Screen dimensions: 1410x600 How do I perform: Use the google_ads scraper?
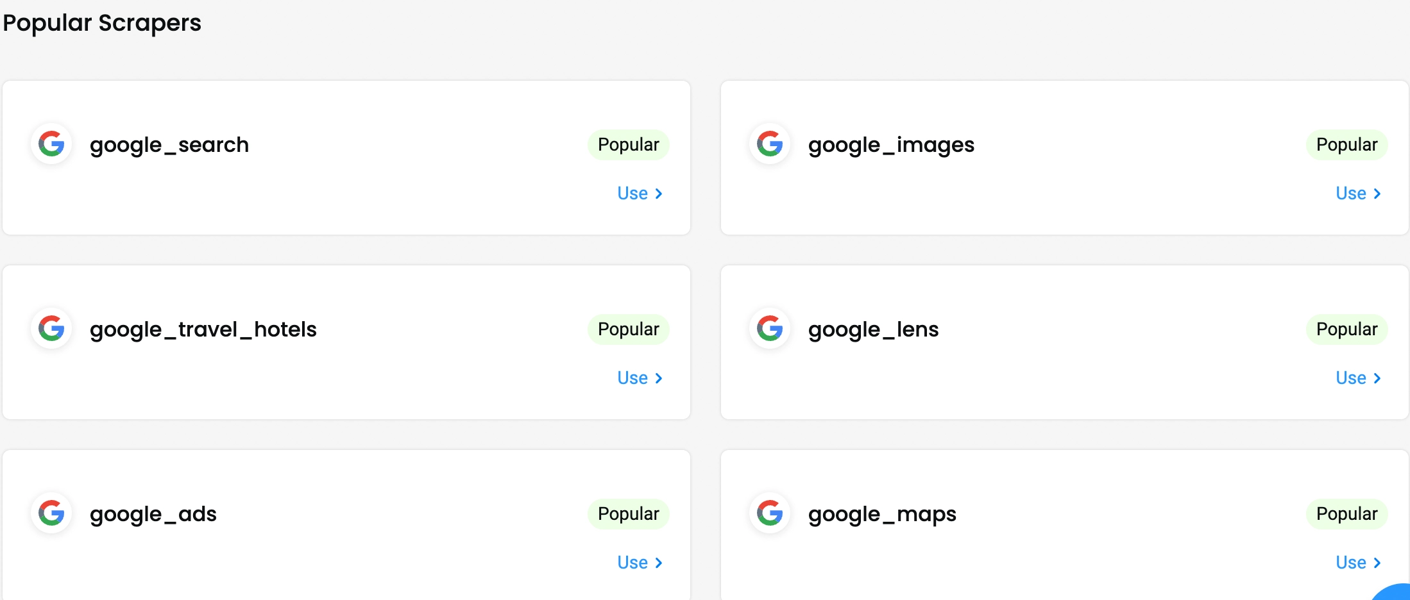[x=640, y=563]
